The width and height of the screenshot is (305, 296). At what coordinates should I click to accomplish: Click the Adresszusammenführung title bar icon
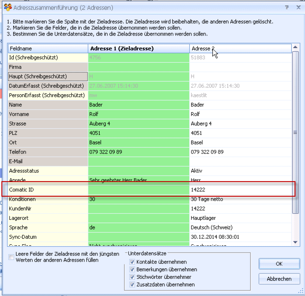8,7
